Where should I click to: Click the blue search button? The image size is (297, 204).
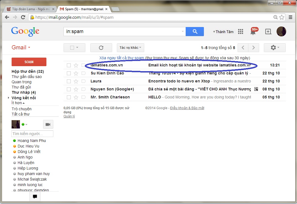point(195,31)
